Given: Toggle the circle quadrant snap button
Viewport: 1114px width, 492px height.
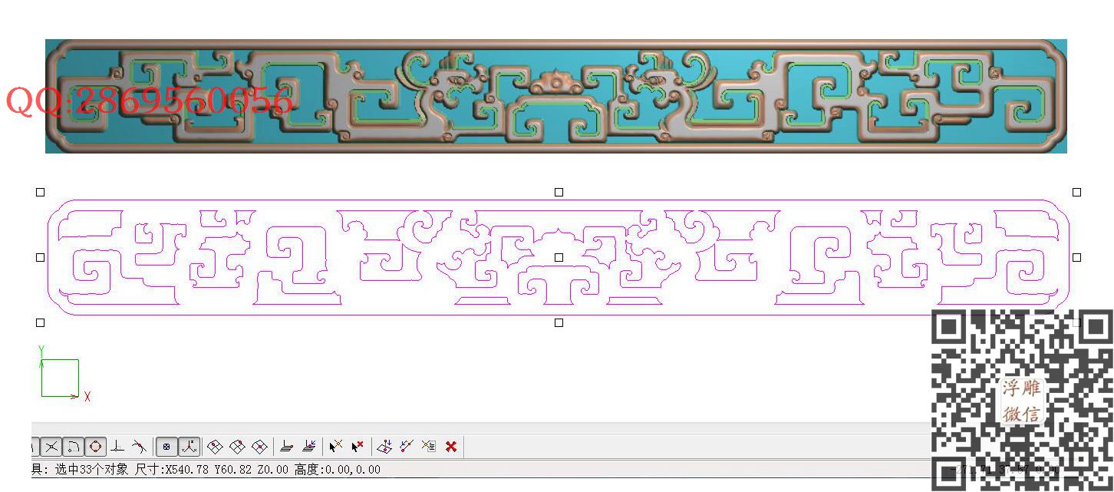Looking at the screenshot, I should click(x=95, y=446).
